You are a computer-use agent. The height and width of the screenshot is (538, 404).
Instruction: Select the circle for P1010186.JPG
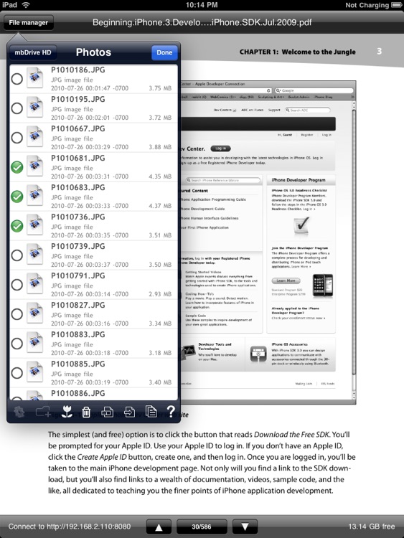(17, 79)
